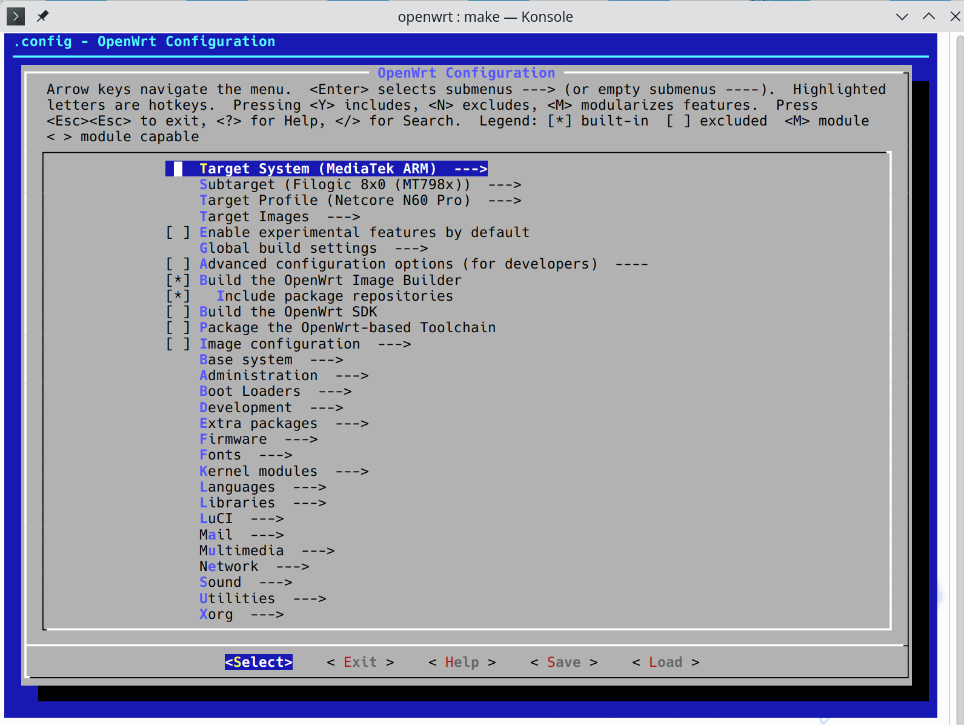This screenshot has width=964, height=725.
Task: Click the Load button
Action: (665, 663)
